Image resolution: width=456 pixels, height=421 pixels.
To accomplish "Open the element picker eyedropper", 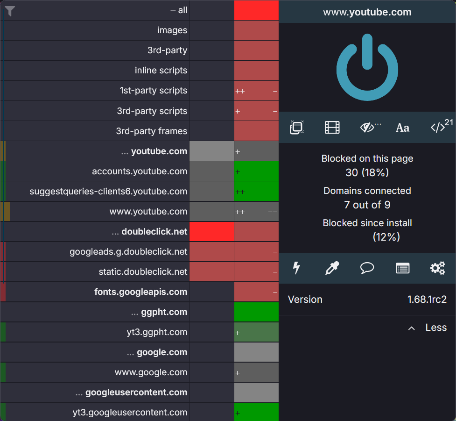I will (332, 268).
